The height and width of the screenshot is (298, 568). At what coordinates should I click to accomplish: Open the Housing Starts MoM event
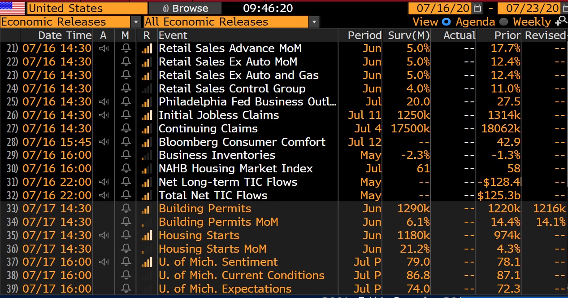pos(212,249)
